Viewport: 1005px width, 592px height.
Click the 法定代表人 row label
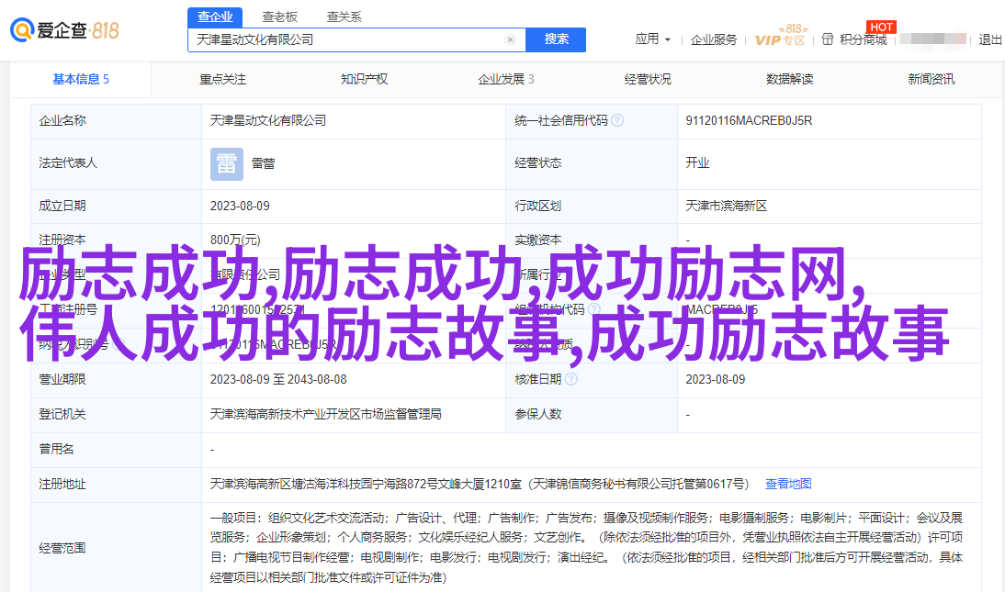68,162
